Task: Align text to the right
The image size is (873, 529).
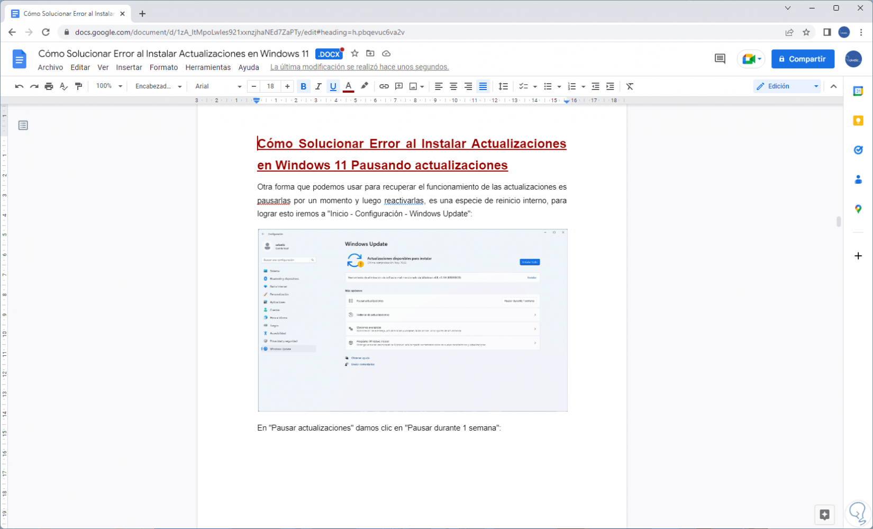Action: 468,86
